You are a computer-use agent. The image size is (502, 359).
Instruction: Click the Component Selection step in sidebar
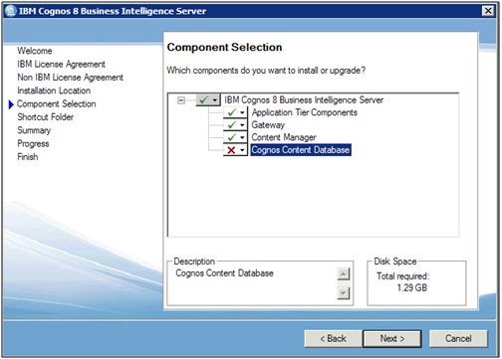[x=57, y=103]
